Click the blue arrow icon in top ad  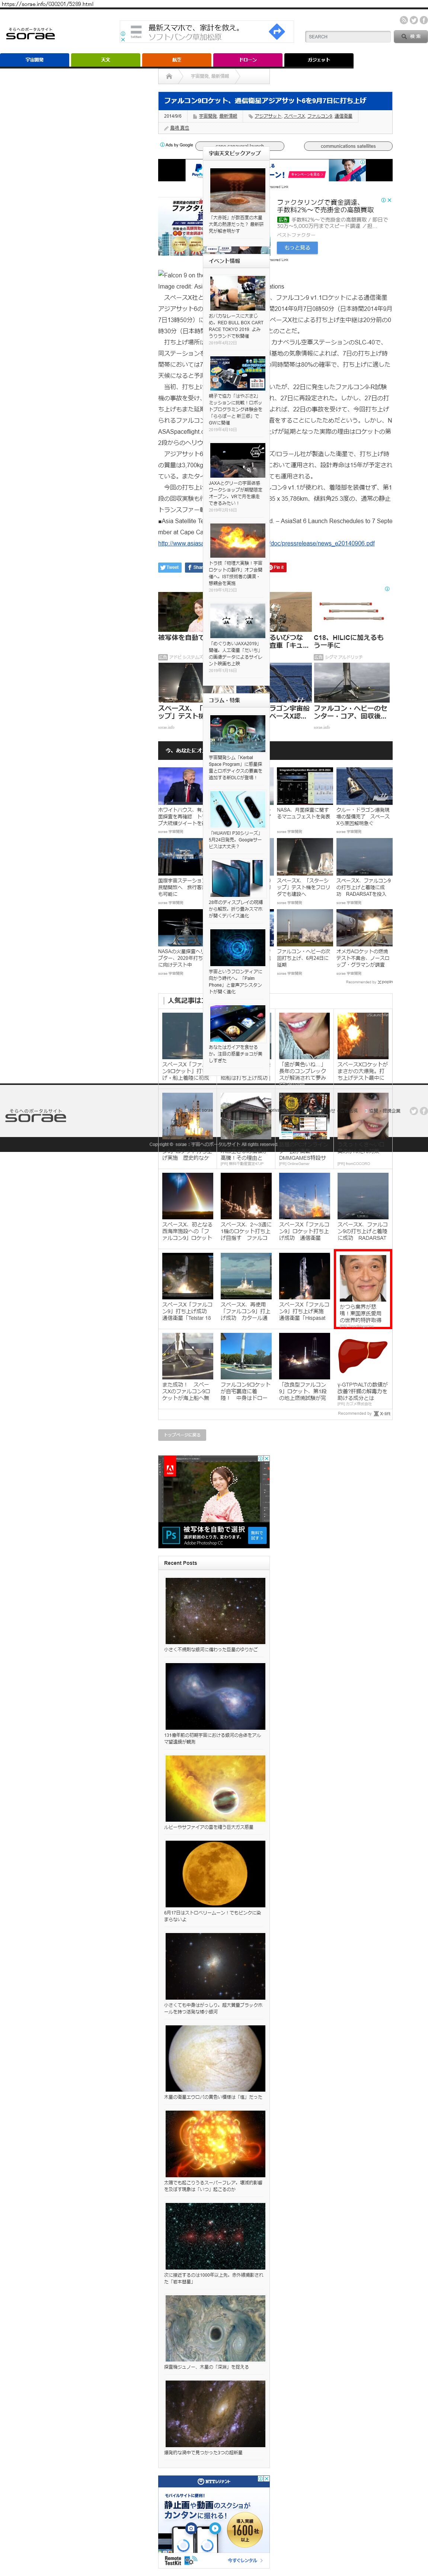click(277, 32)
